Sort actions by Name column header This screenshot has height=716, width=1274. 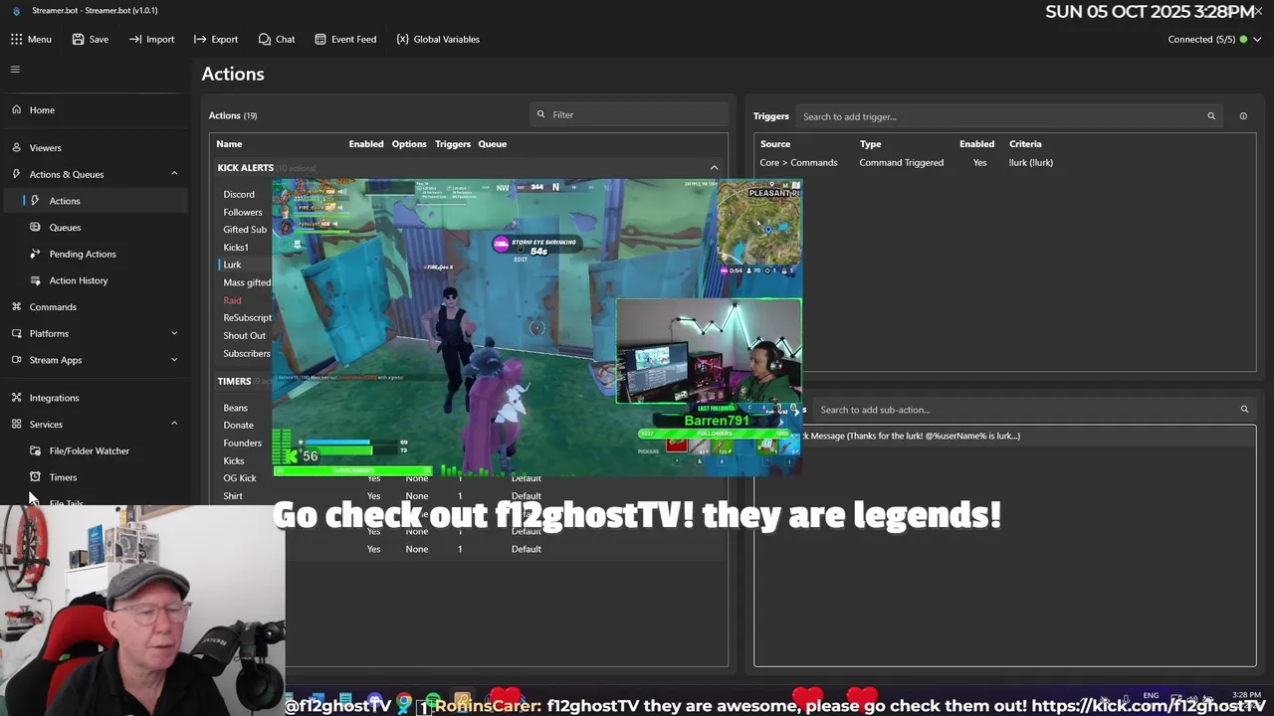pyautogui.click(x=229, y=144)
